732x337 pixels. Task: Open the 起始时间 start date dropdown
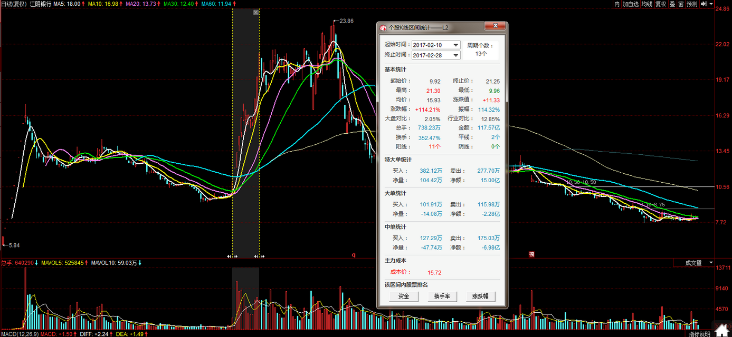click(x=455, y=45)
